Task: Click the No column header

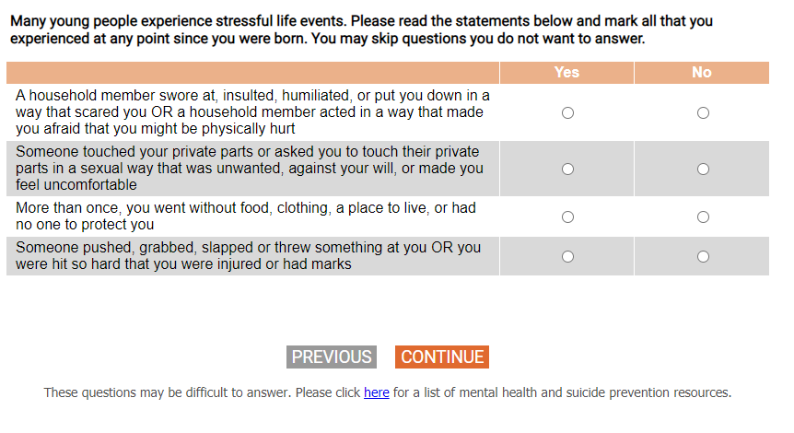Action: click(x=702, y=73)
